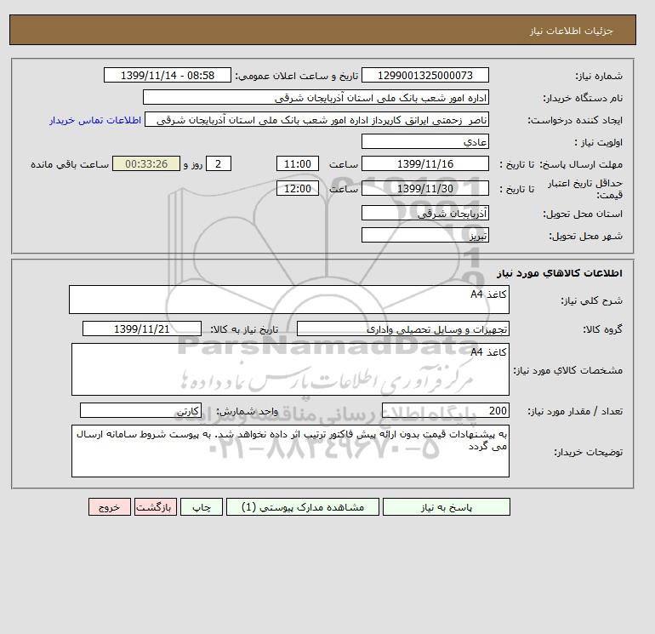Image resolution: width=655 pixels, height=634 pixels.
Task: Click remaining time countdown 00:33:26
Action: pyautogui.click(x=146, y=164)
